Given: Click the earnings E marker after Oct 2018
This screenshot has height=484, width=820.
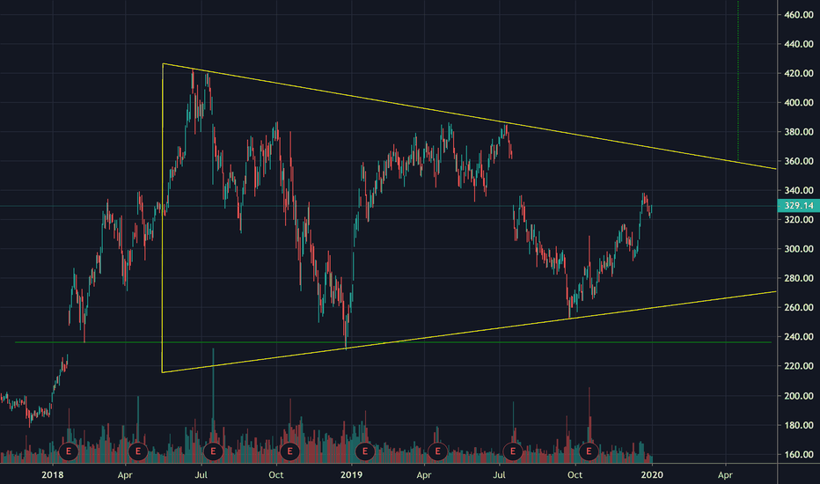Looking at the screenshot, I should (x=289, y=451).
